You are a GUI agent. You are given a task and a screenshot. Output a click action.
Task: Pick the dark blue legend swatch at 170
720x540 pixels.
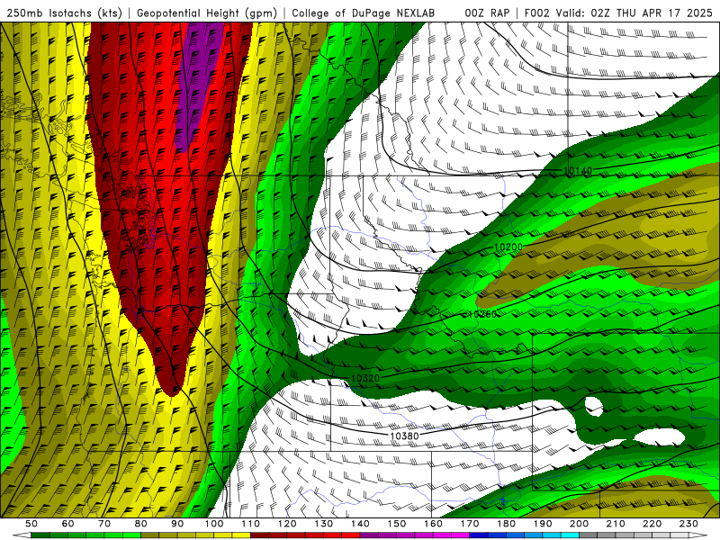click(479, 535)
